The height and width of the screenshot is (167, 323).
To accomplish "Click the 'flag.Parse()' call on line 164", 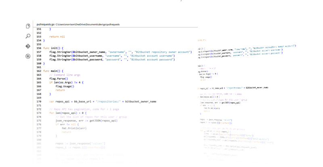I will pos(59,79).
